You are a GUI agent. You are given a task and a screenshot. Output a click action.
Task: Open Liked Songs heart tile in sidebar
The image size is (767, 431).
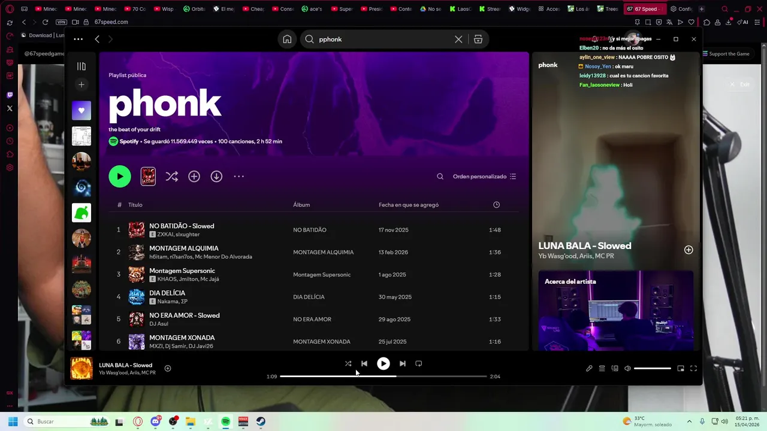point(81,111)
